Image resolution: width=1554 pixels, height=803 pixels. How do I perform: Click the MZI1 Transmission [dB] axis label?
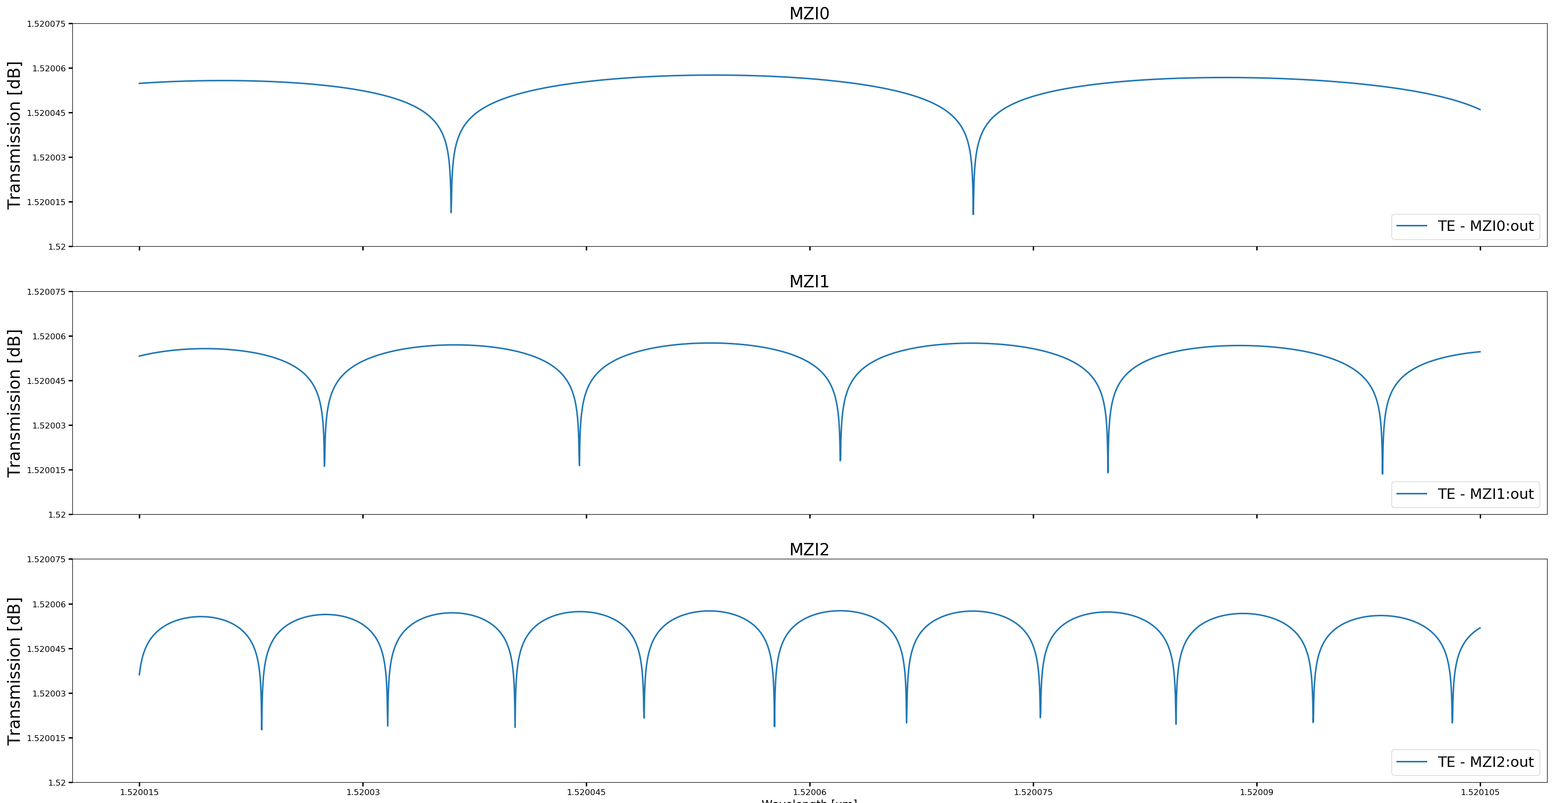14,403
